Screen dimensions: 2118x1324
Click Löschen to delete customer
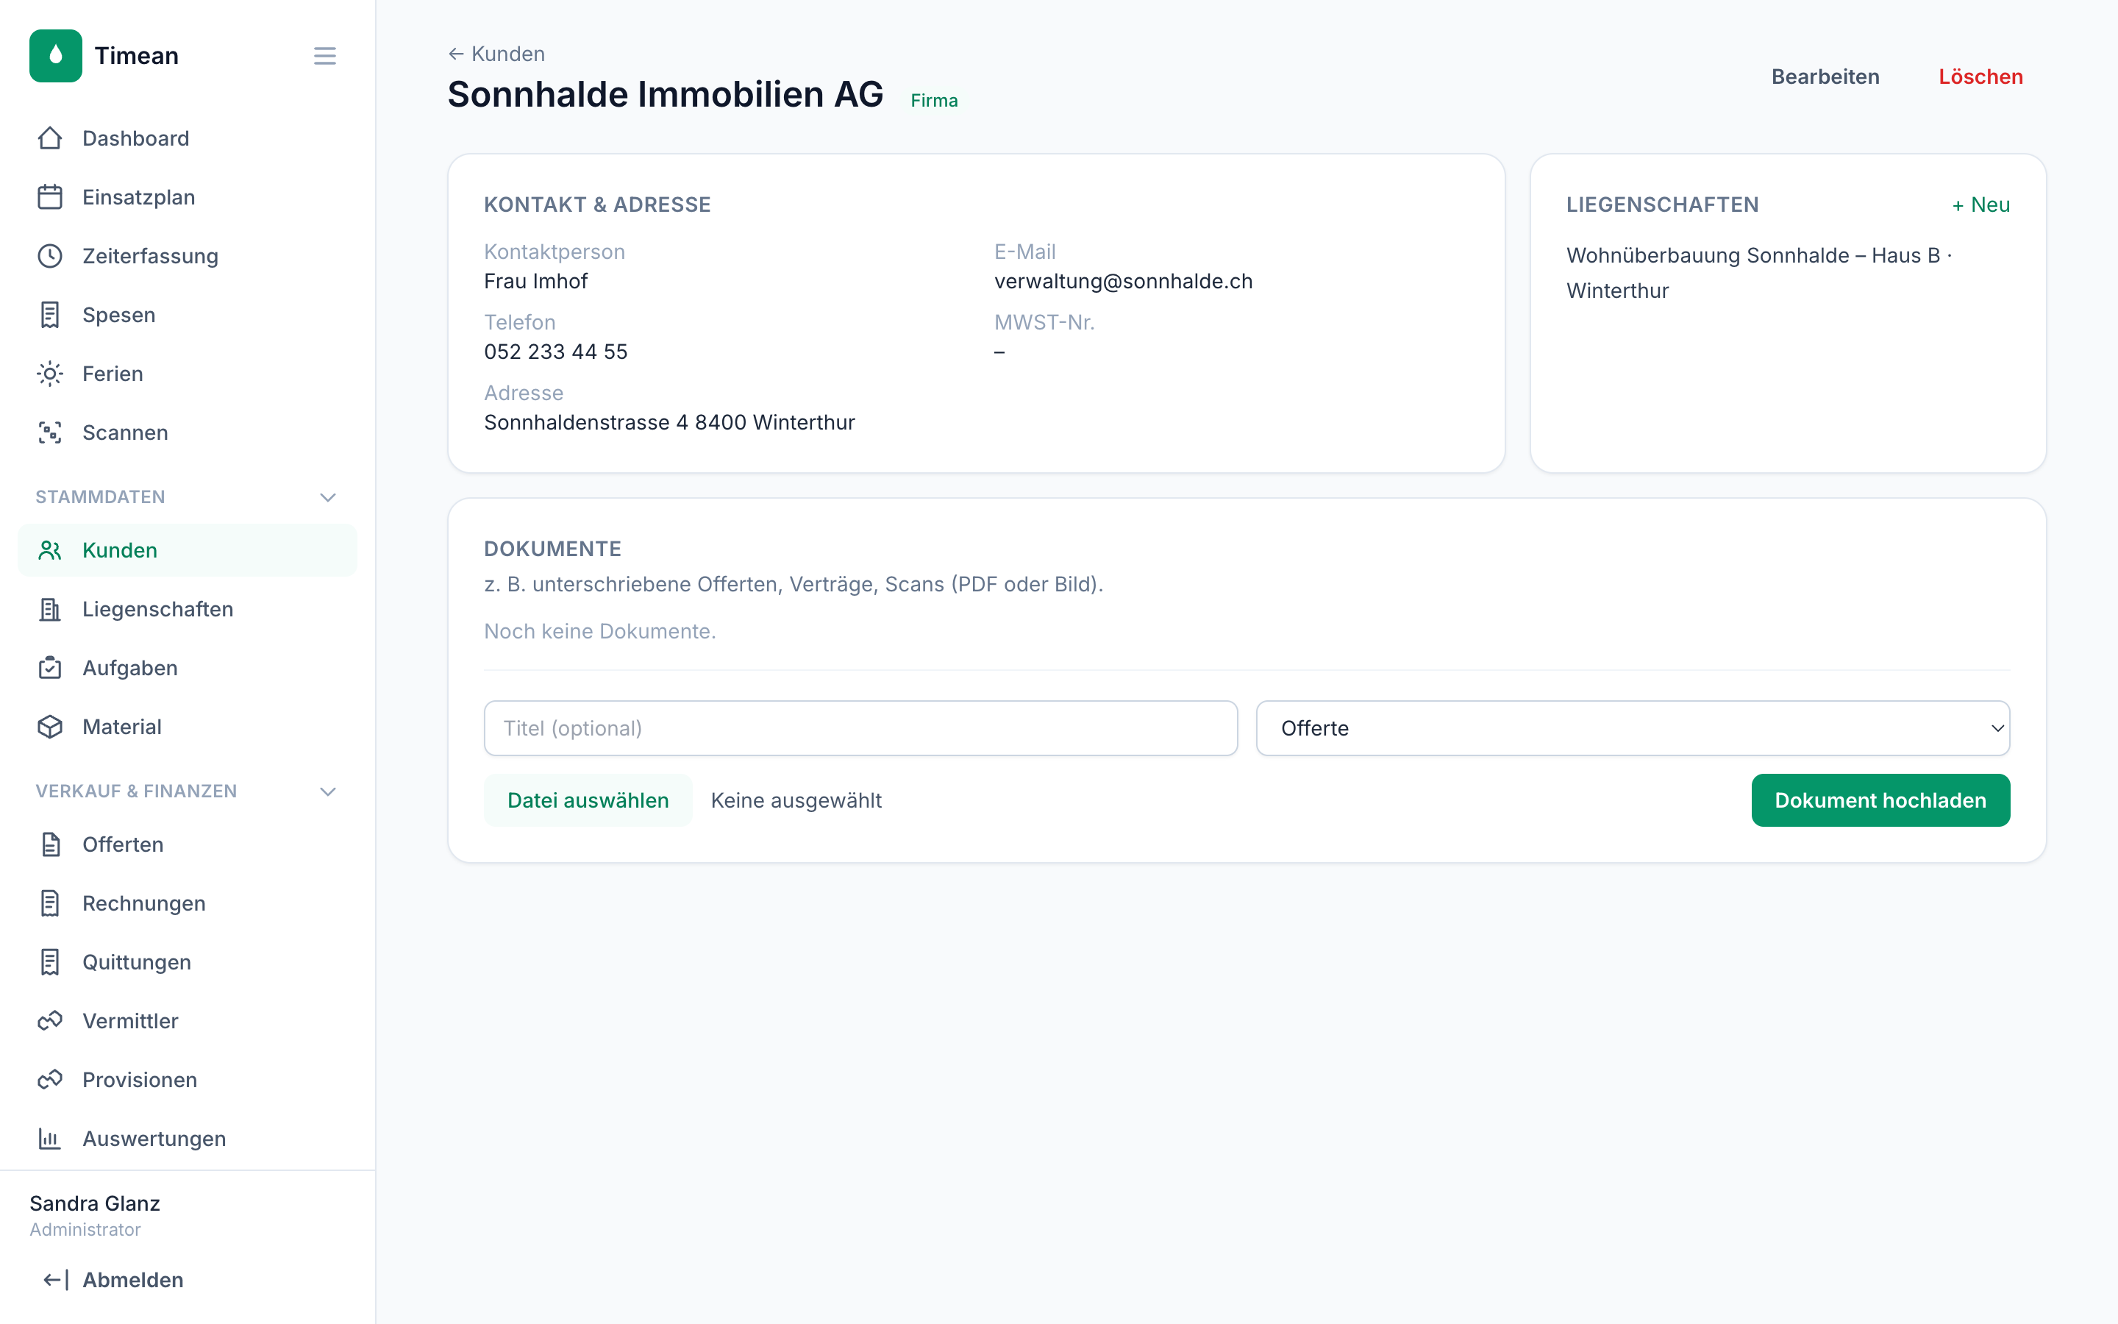(1980, 77)
